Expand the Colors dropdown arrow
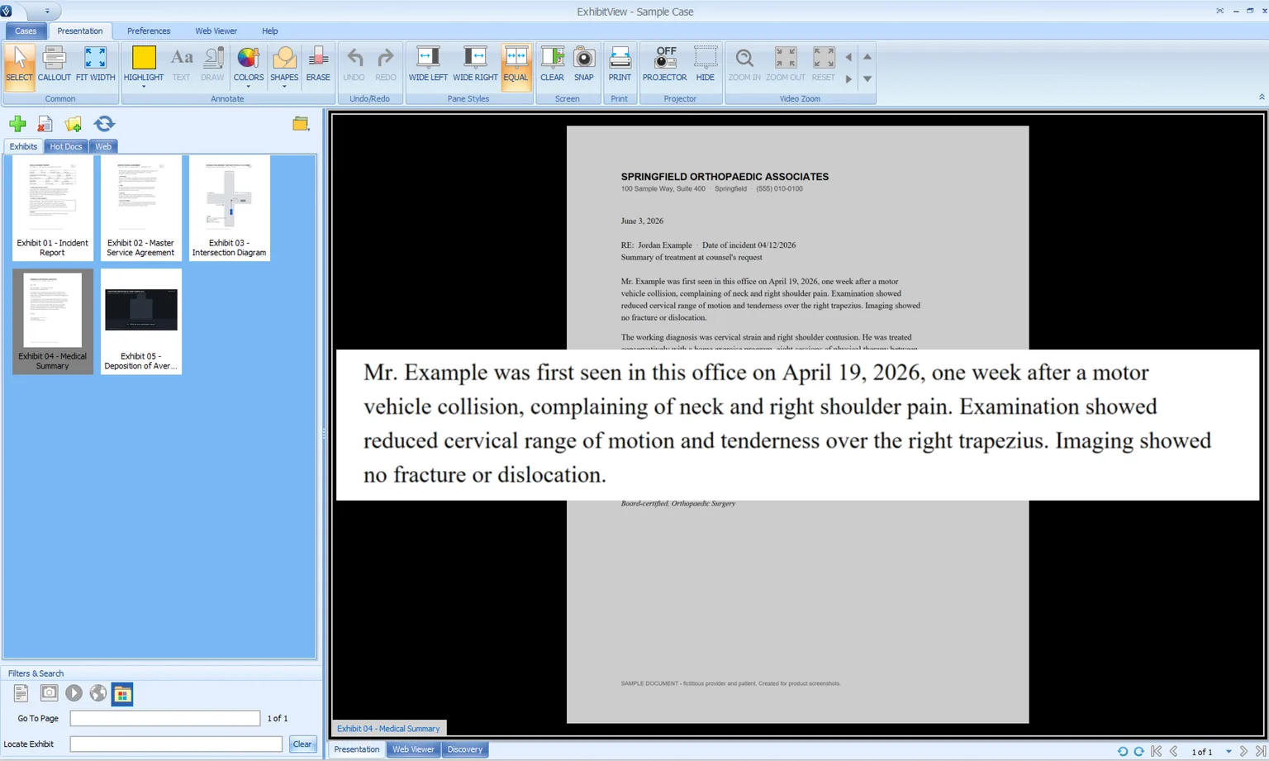 coord(248,87)
